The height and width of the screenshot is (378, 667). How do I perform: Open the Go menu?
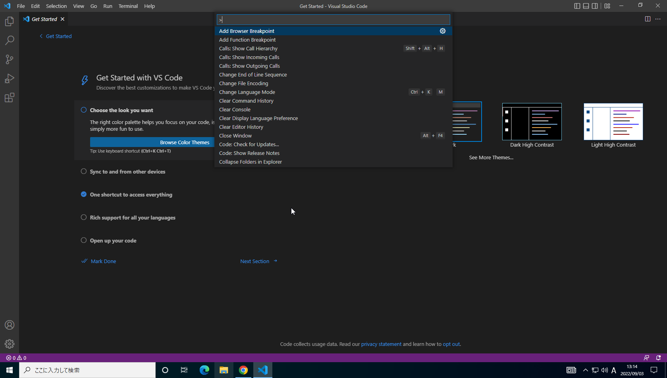(94, 6)
